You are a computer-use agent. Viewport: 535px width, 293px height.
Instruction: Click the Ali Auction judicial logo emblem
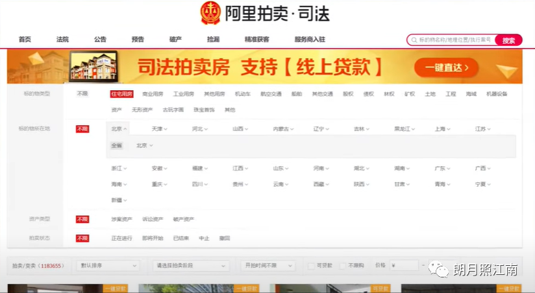click(210, 13)
